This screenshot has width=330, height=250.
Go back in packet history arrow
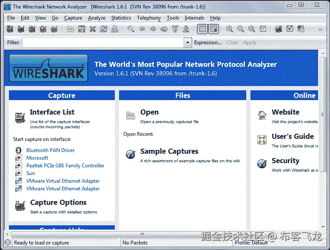[x=142, y=29]
